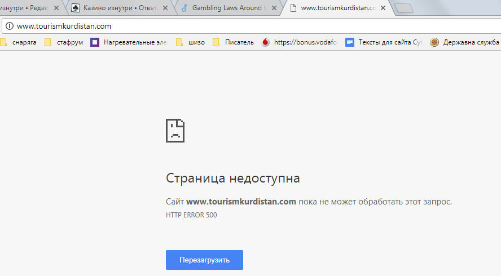Open the стафрум bookmarks folder
Screen dimensions: 501x276
tap(64, 42)
